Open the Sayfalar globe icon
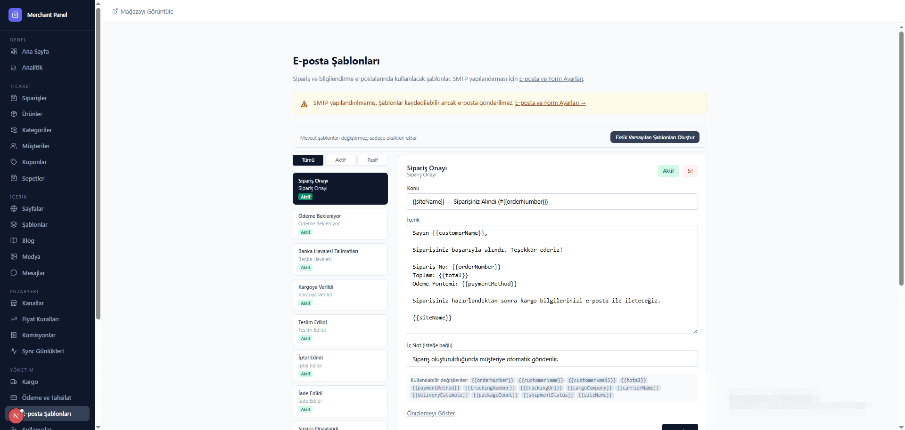The image size is (905, 430). coord(14,209)
